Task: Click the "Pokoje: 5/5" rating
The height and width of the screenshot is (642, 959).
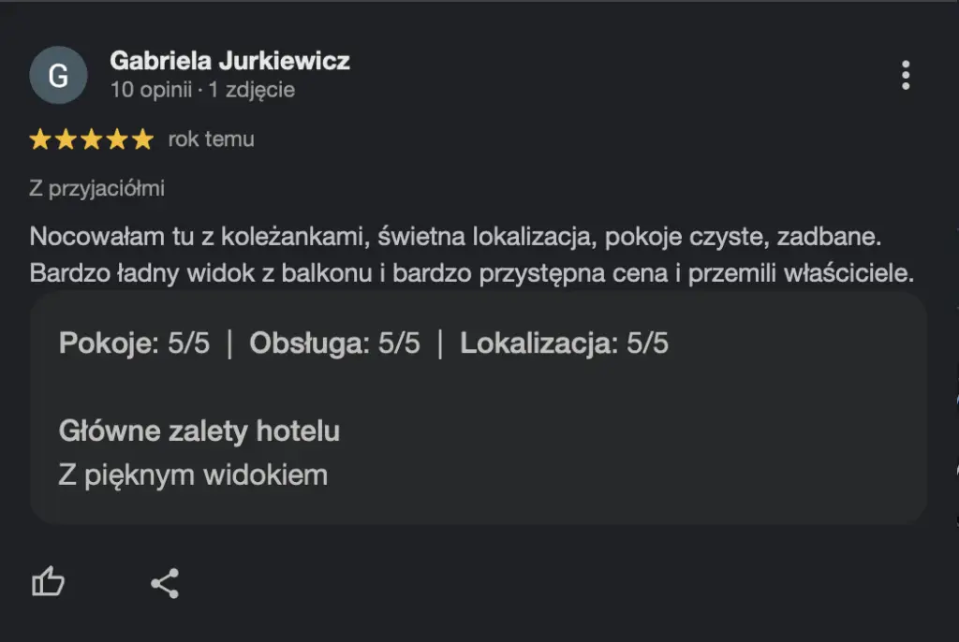Action: [134, 343]
